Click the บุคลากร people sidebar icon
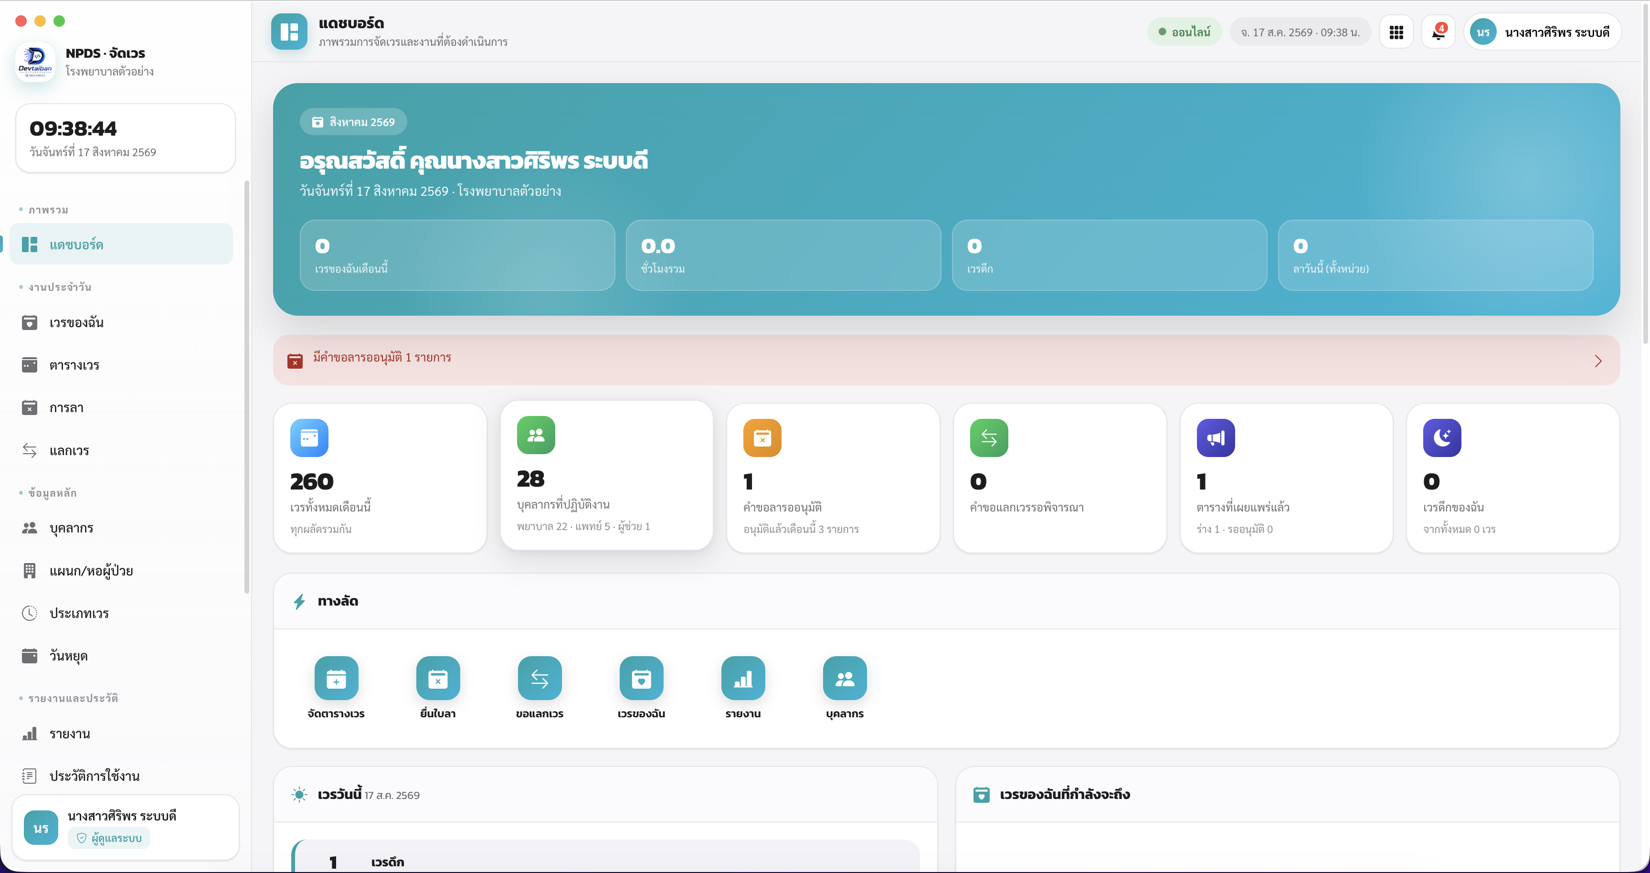 point(30,528)
